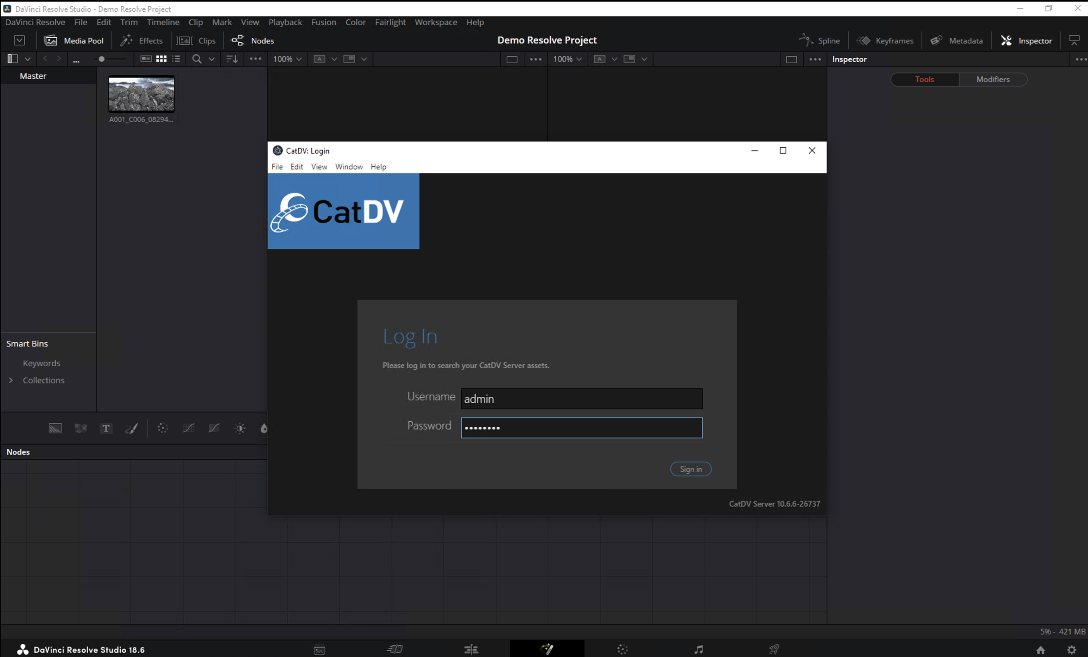1088x657 pixels.
Task: Open the Workspace menu
Action: 436,22
